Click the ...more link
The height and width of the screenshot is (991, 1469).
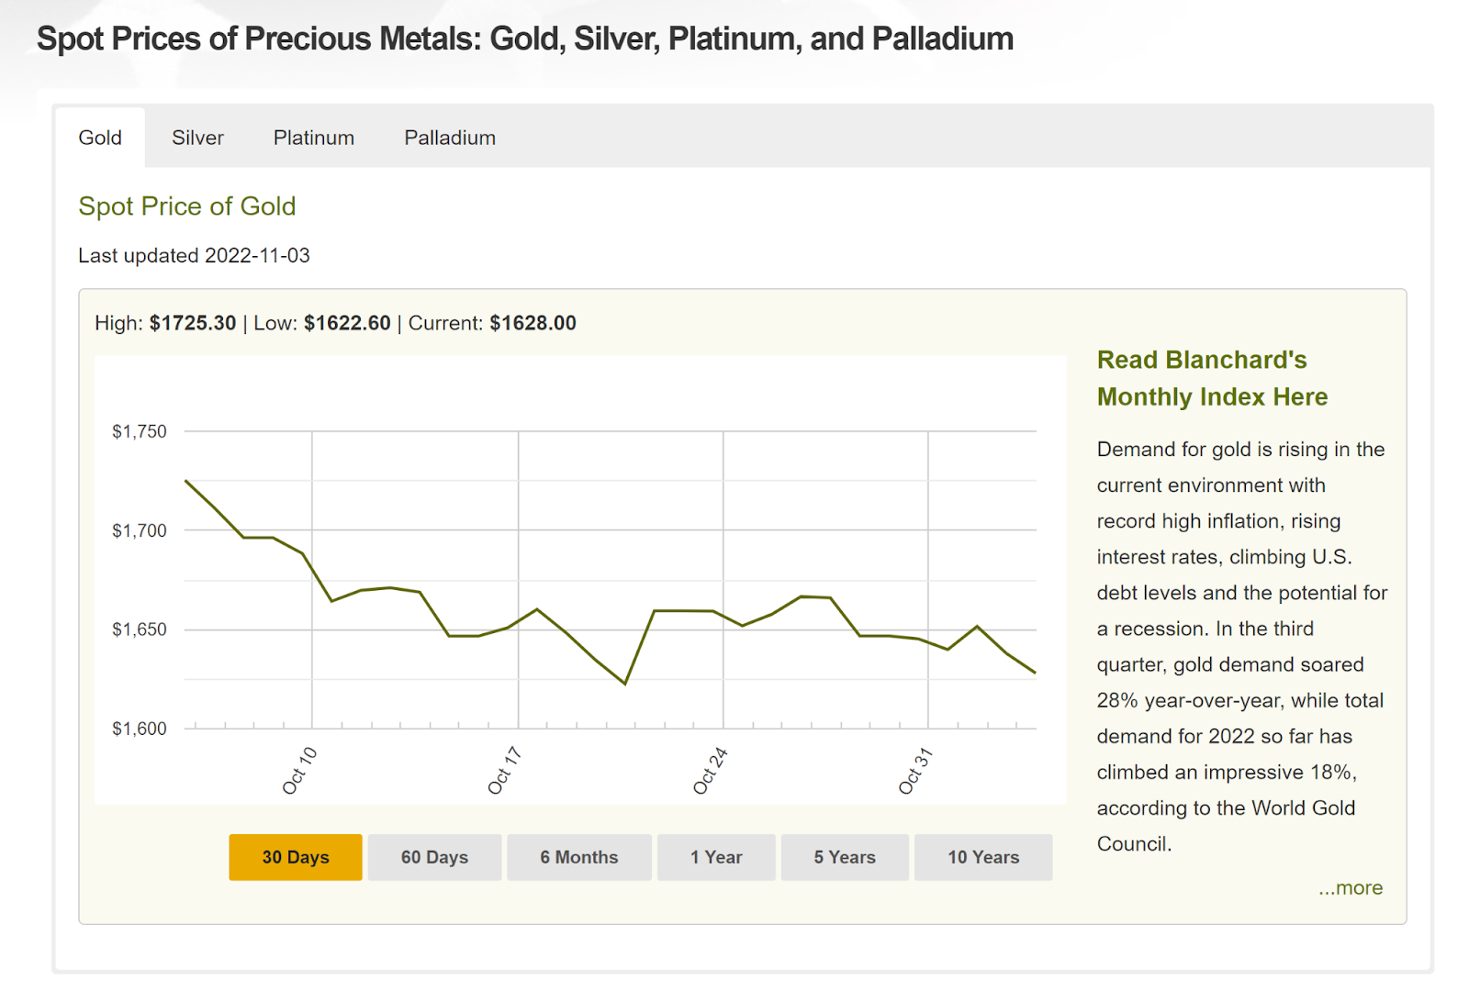[1350, 888]
